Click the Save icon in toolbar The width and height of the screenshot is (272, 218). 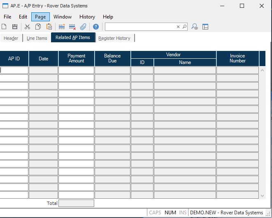tap(15, 27)
